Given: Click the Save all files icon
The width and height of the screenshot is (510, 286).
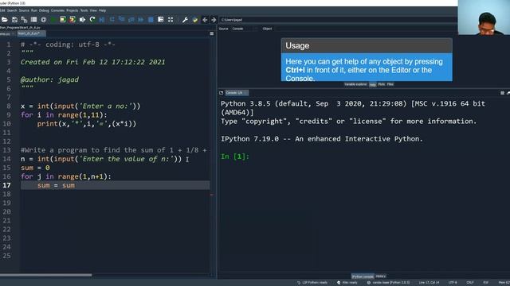Looking at the screenshot, I should click(x=24, y=20).
